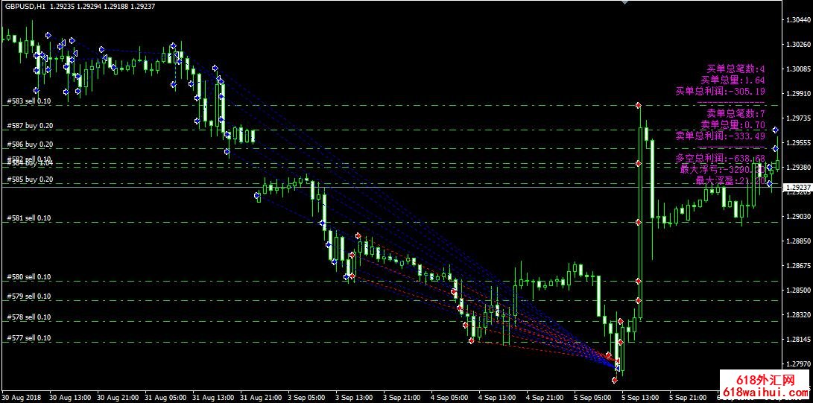Click price scale value 1.29380
This screenshot has height=403, width=813.
click(x=799, y=168)
